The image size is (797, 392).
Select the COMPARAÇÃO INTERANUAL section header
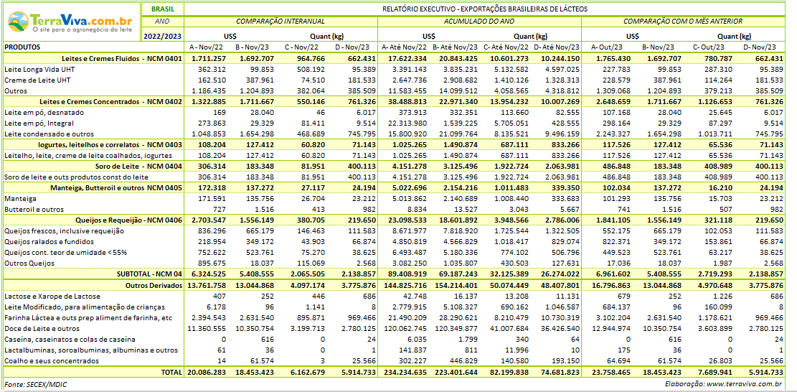coord(280,22)
